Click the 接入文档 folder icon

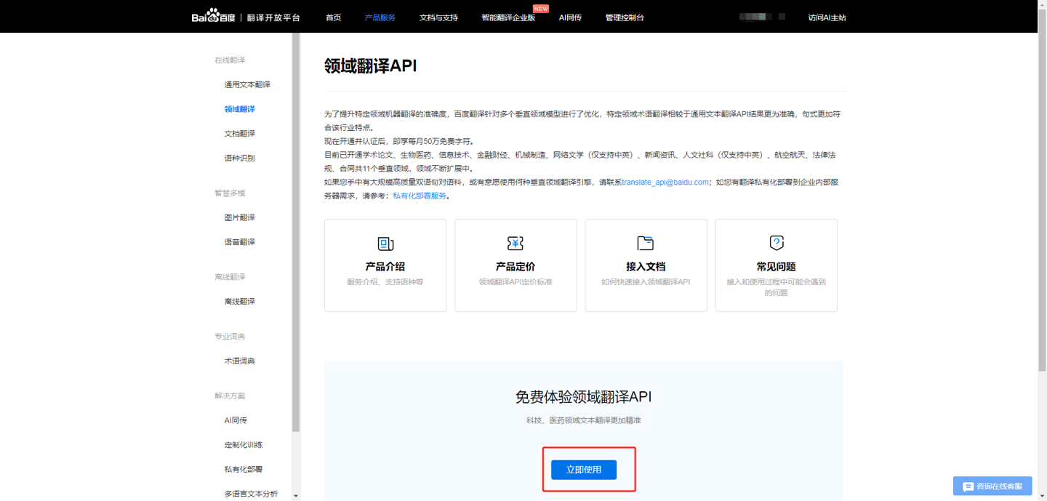click(646, 243)
